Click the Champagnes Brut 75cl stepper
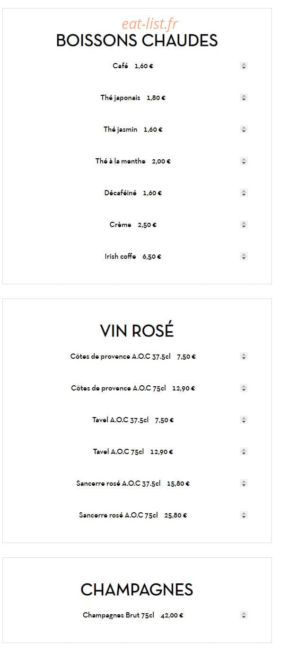289x672 pixels. tap(244, 615)
